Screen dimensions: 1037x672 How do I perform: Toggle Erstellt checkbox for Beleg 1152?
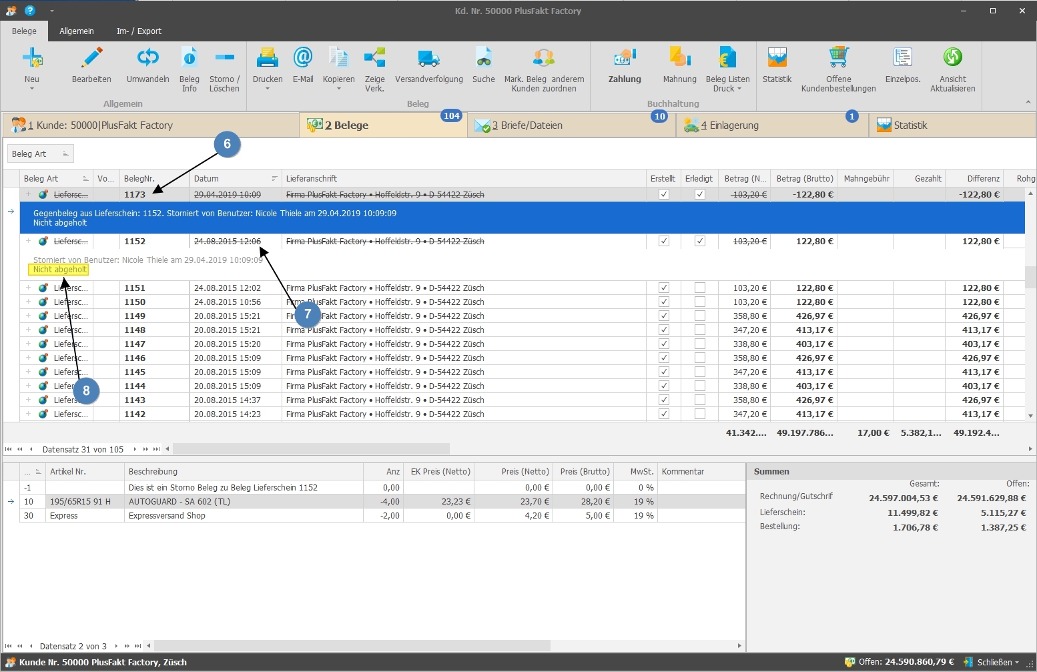tap(664, 242)
